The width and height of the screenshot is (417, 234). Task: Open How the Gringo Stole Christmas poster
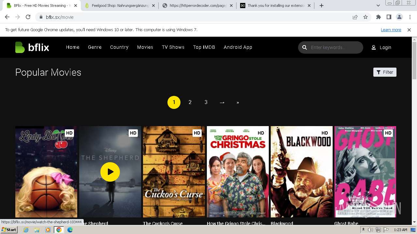pyautogui.click(x=238, y=172)
